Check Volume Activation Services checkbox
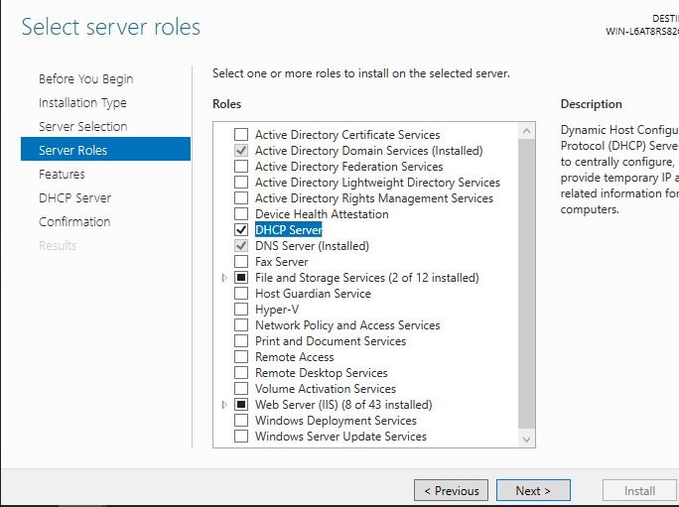The image size is (679, 507). pyautogui.click(x=241, y=389)
